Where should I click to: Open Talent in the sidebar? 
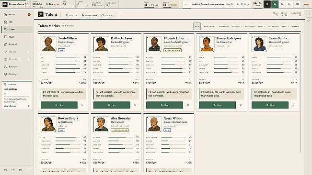tap(17, 29)
